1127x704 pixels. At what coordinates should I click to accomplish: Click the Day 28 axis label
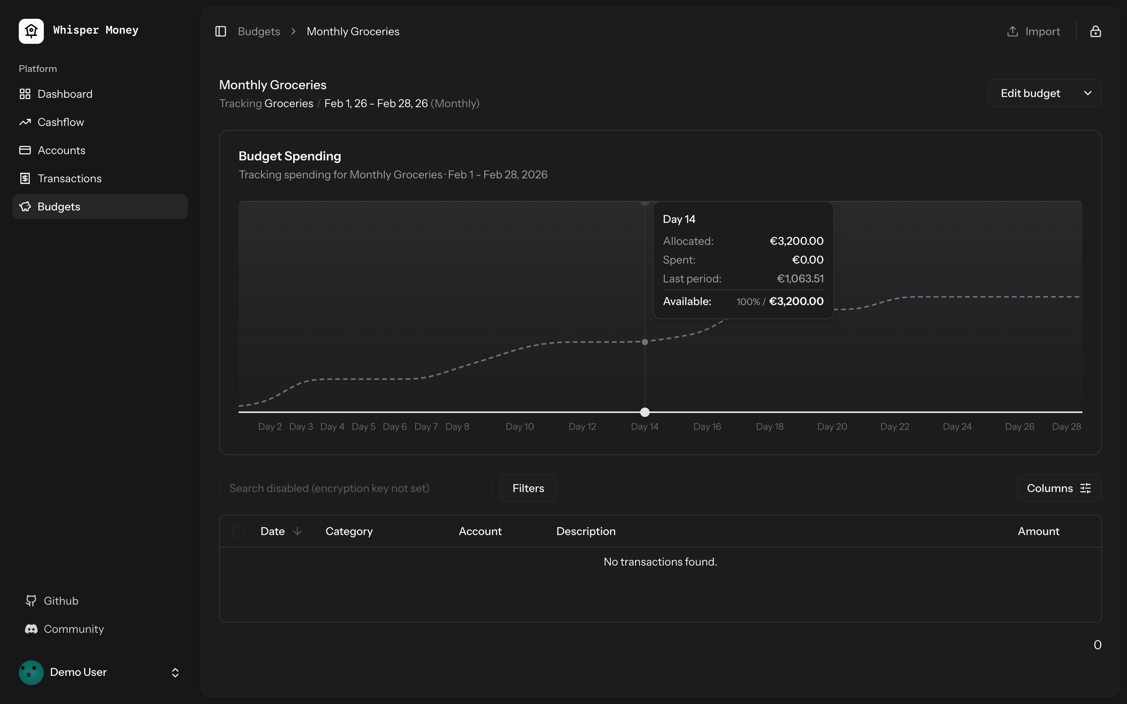[x=1066, y=426]
